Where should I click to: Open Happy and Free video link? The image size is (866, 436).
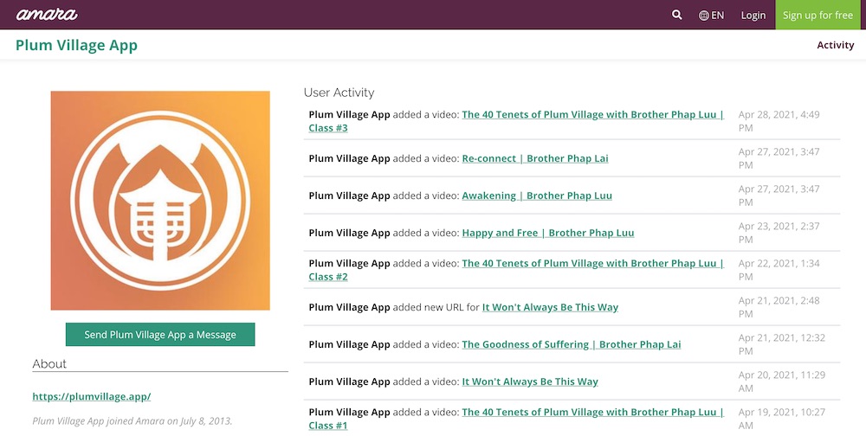[548, 233]
